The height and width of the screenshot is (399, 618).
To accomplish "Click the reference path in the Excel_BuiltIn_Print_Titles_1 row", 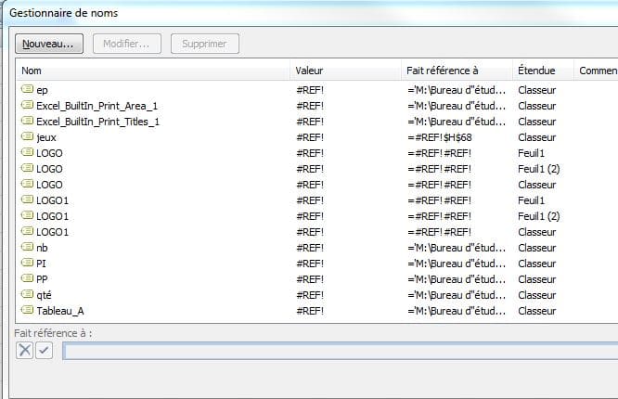I will point(457,122).
